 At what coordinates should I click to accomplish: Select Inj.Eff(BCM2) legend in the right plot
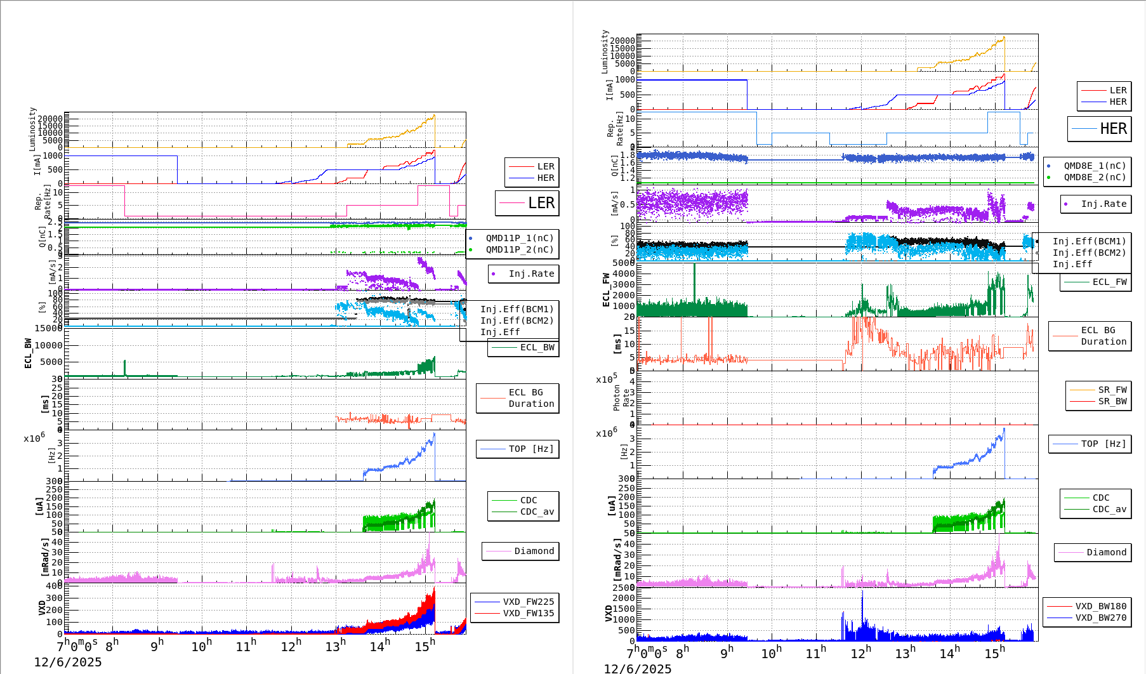pyautogui.click(x=1090, y=253)
